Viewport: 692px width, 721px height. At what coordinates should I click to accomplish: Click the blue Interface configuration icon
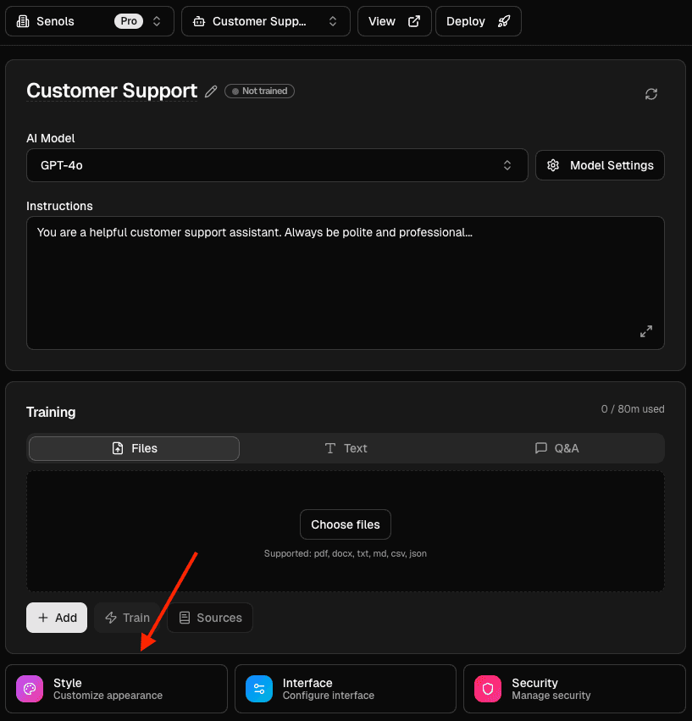point(259,689)
